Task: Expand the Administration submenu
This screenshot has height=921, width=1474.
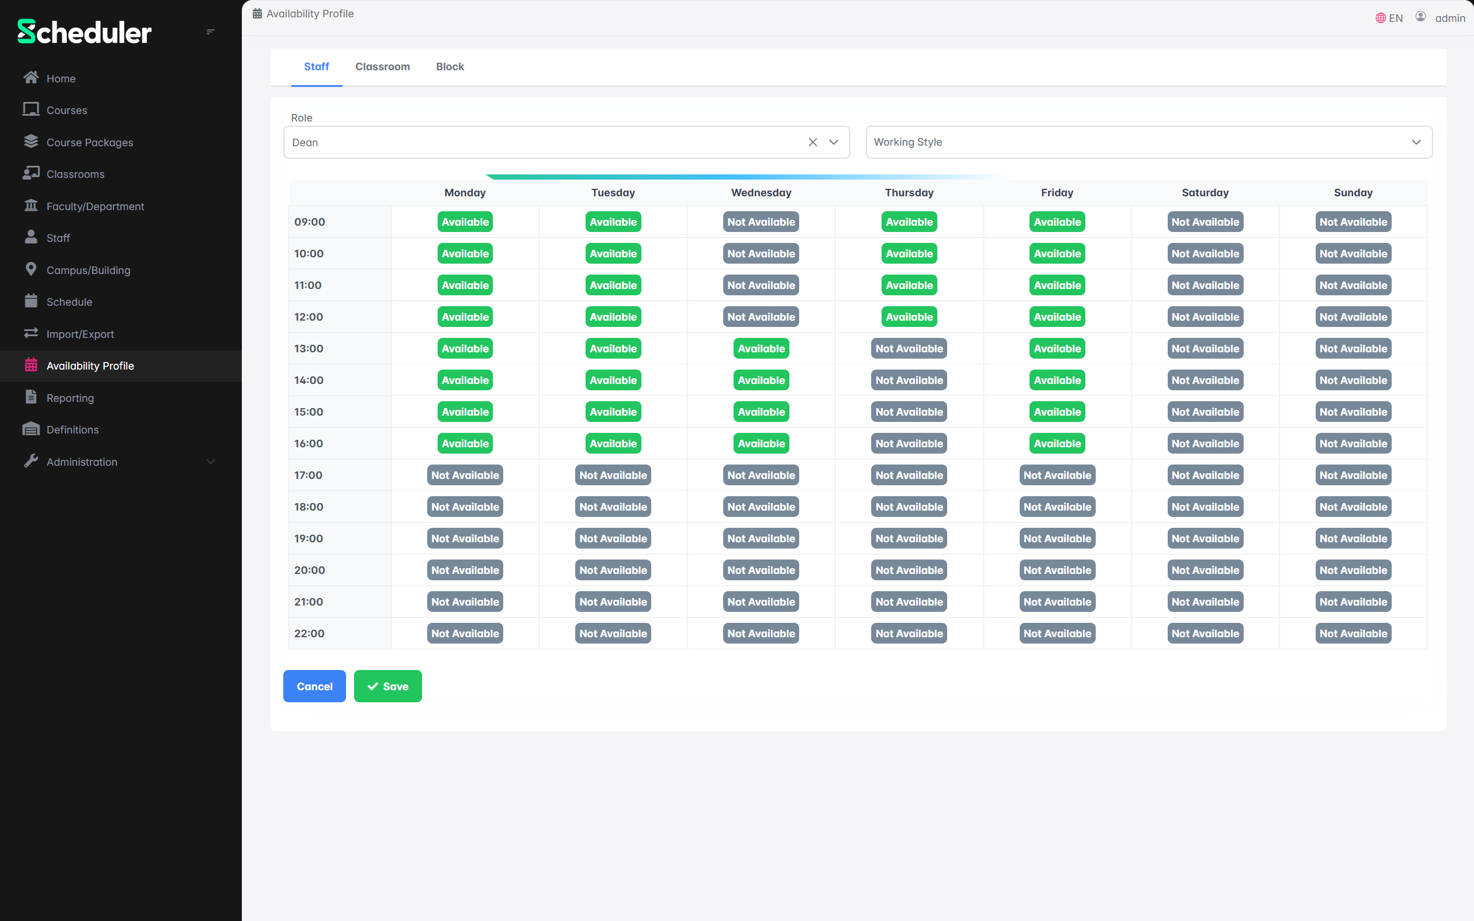Action: [211, 462]
